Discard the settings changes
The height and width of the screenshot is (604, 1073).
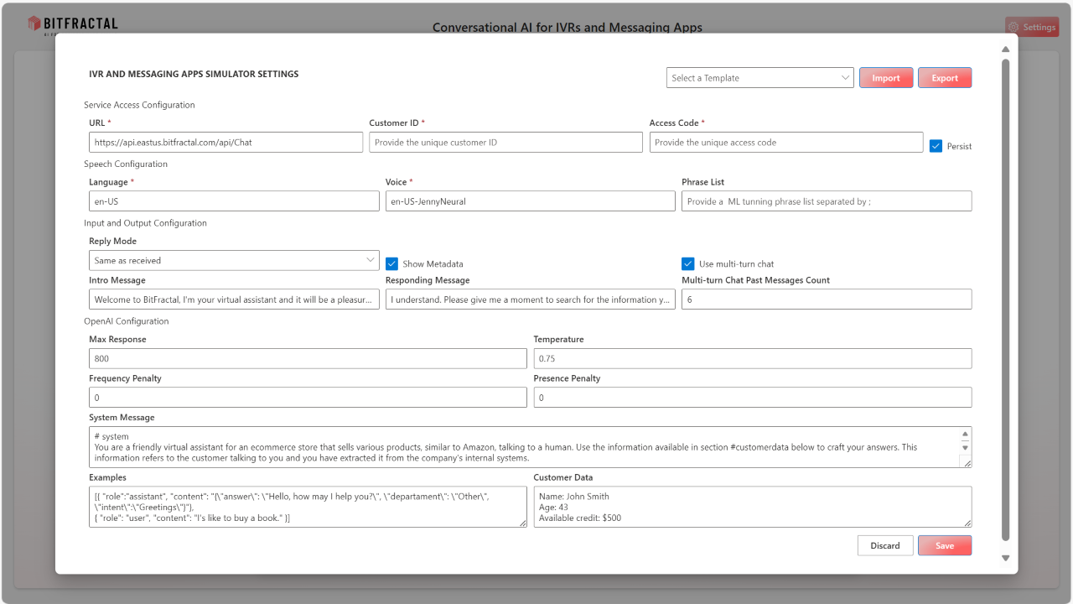click(885, 545)
